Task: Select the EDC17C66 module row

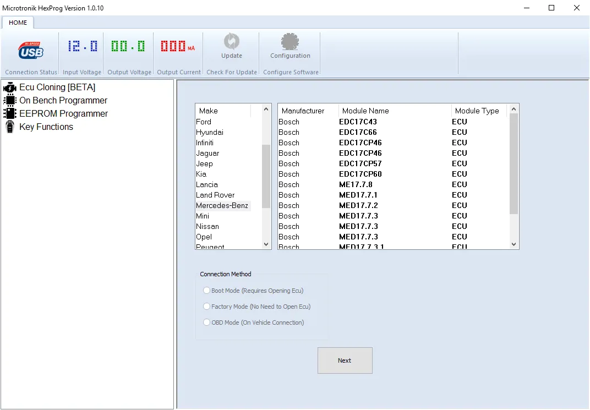Action: click(x=393, y=133)
